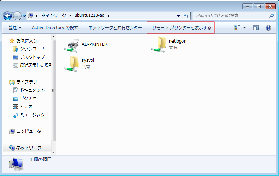The image size is (279, 176).
Task: Toggle the preview pane button
Action: point(256,28)
